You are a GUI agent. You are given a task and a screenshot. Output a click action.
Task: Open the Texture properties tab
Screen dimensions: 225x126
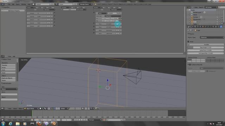tap(216, 27)
